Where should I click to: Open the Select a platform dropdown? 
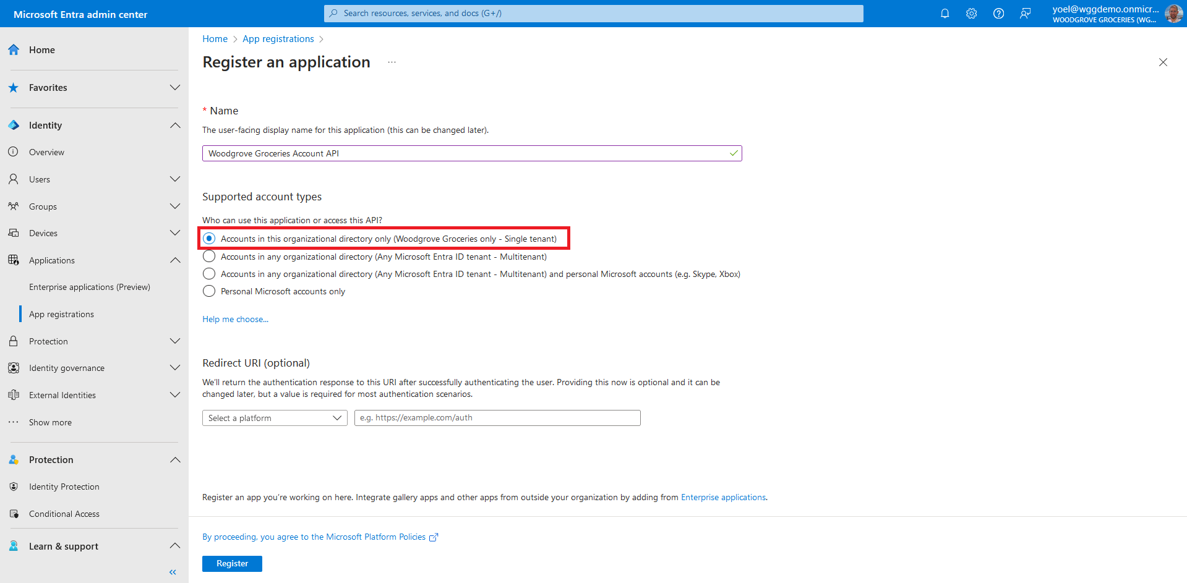[275, 418]
